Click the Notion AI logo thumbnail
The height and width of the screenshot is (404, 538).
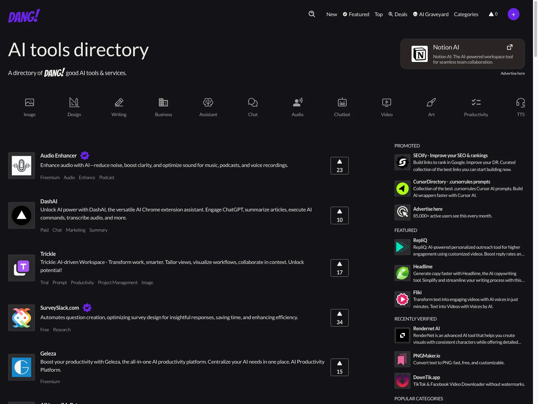[x=420, y=54]
